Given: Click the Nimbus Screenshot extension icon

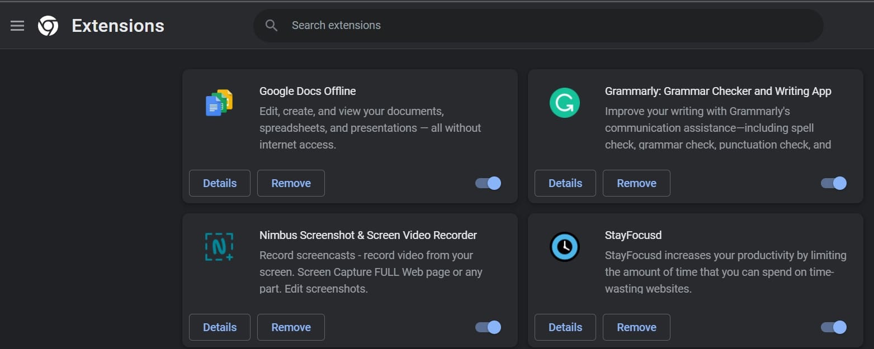Looking at the screenshot, I should coord(219,247).
